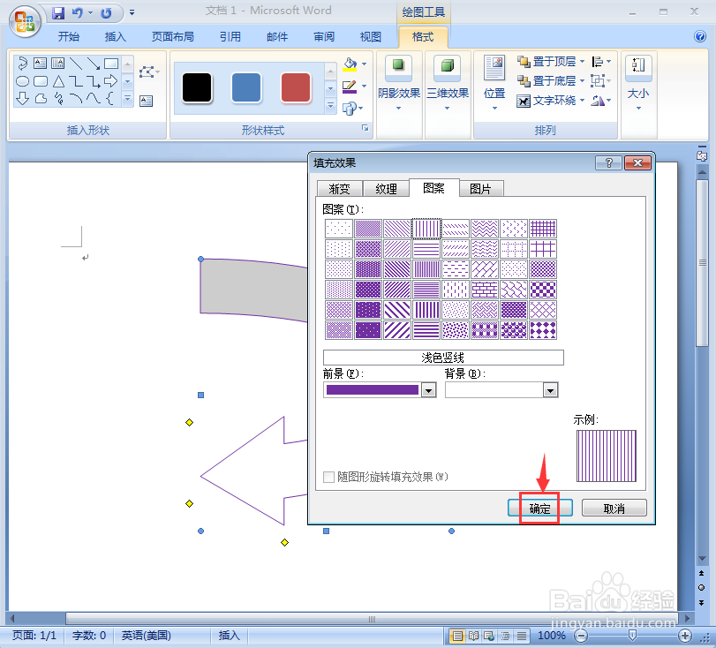Click the shape outline pencil icon

350,87
